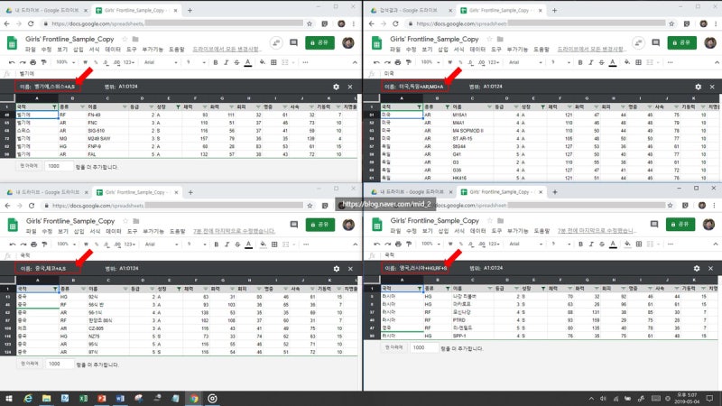This screenshot has height=406, width=722.
Task: Open zoom 100% dropdown in 벨기에,스위스+A,S window
Action: pos(65,62)
